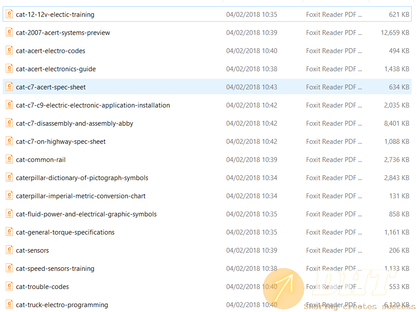Select the cat-speed-sensors-training file

(x=55, y=268)
